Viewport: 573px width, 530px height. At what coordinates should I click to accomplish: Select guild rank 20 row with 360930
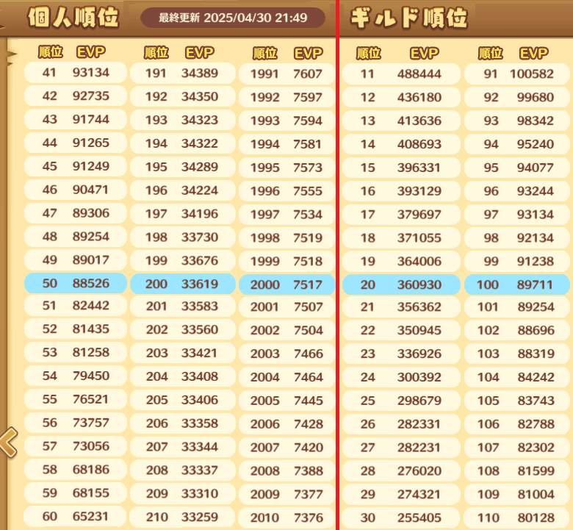(401, 284)
